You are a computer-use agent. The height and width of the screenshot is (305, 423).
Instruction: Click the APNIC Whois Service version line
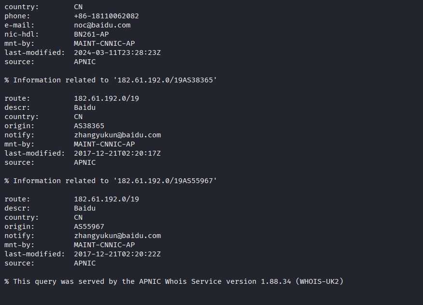[x=174, y=281]
